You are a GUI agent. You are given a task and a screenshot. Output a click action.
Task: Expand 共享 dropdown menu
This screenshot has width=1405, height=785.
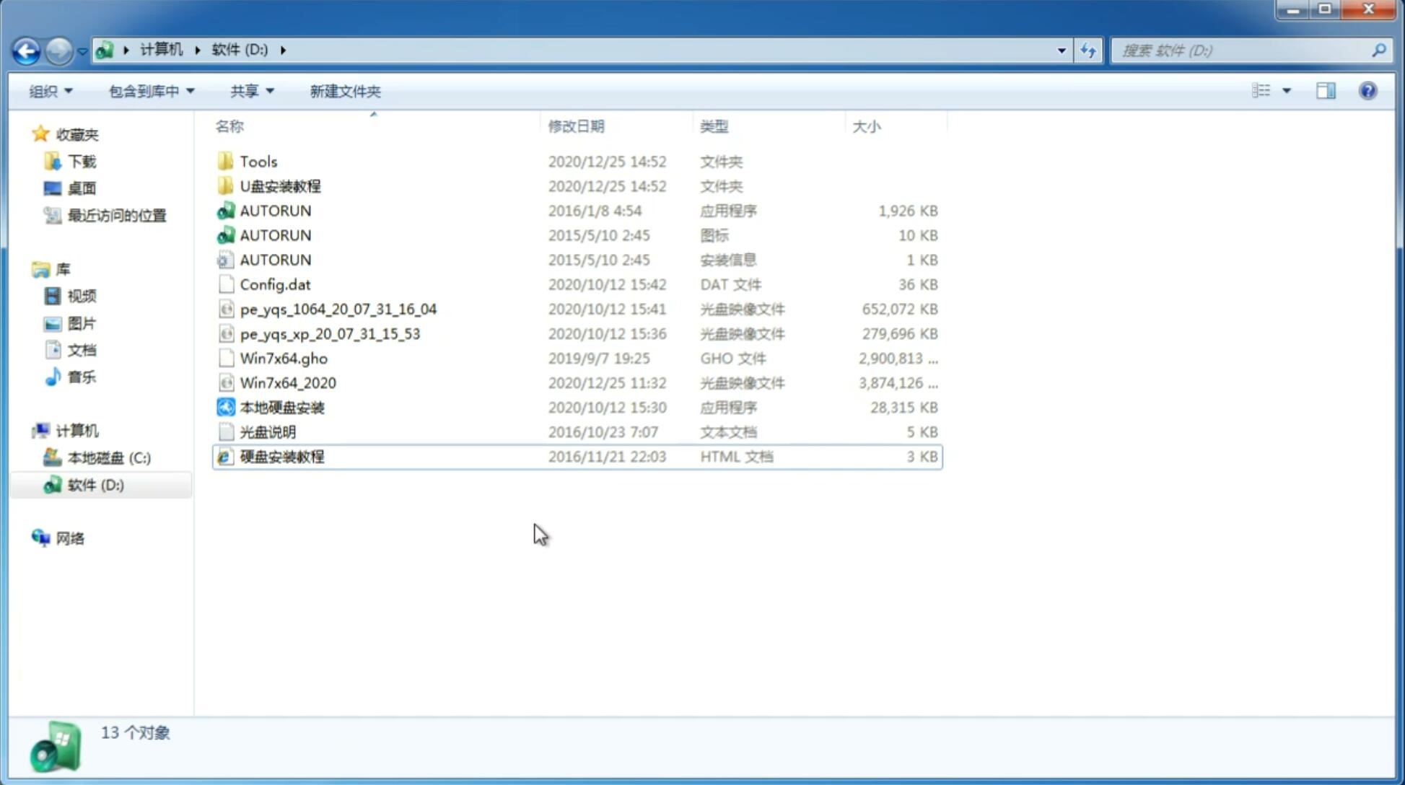[250, 91]
